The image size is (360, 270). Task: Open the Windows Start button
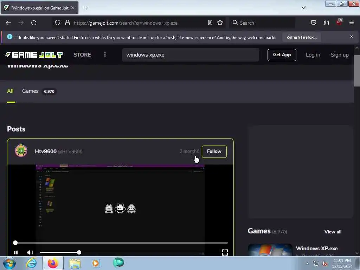pos(9,263)
